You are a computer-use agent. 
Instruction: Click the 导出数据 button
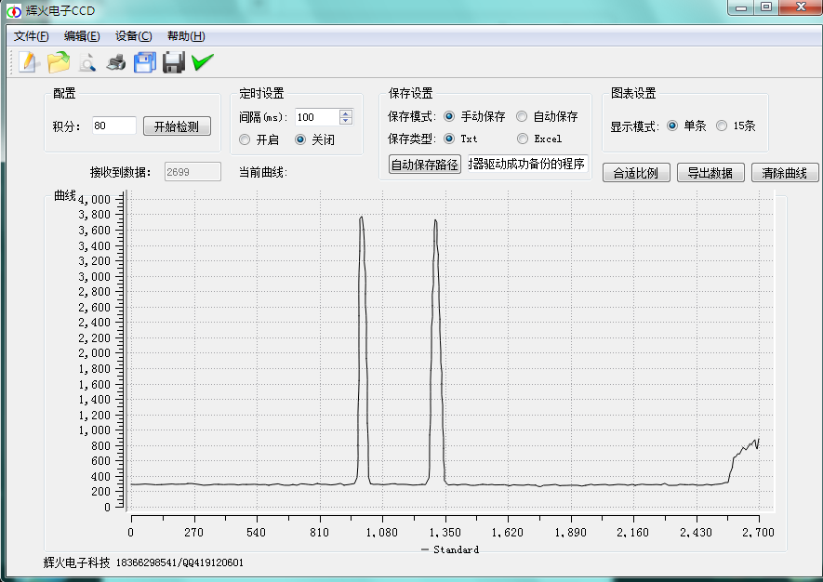point(710,173)
